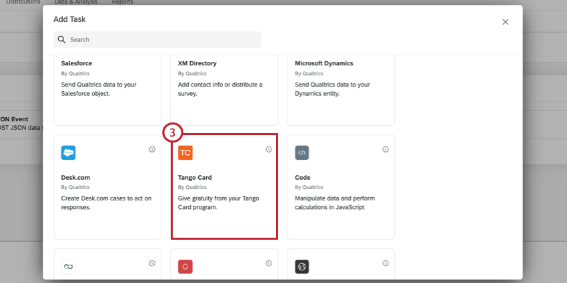Screen dimensions: 567x283
Task: Choose the Tango Card task title
Action: coord(195,178)
